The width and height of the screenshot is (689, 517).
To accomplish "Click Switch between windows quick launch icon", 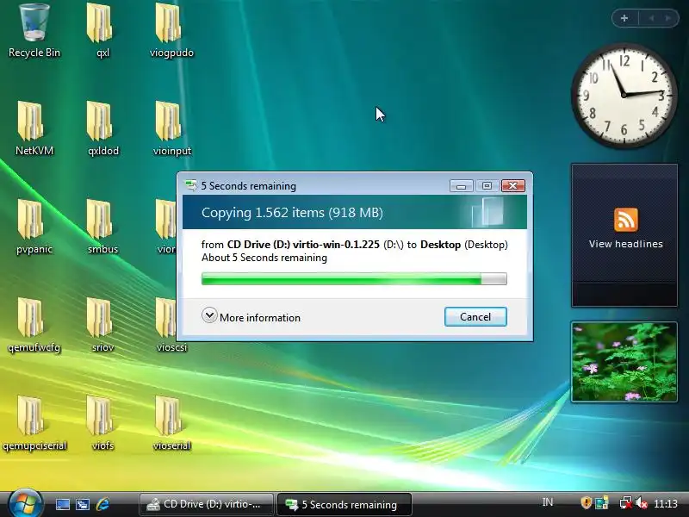I will click(x=83, y=504).
